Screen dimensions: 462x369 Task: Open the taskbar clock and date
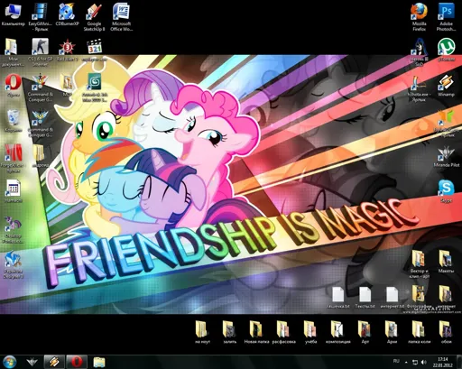pyautogui.click(x=443, y=362)
